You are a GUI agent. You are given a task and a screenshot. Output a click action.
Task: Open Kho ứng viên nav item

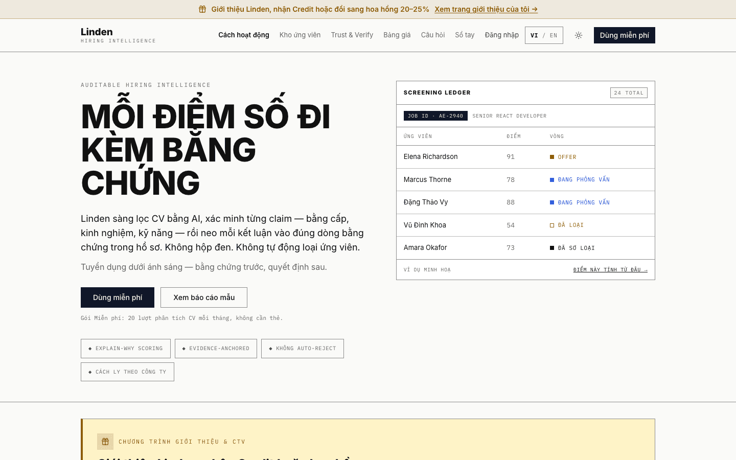click(300, 35)
